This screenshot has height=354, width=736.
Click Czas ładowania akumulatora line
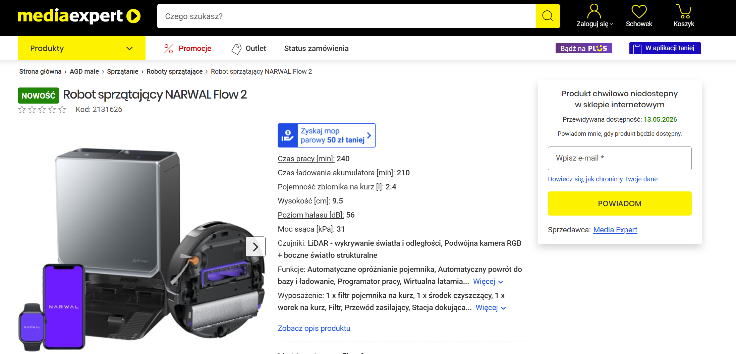(x=344, y=173)
